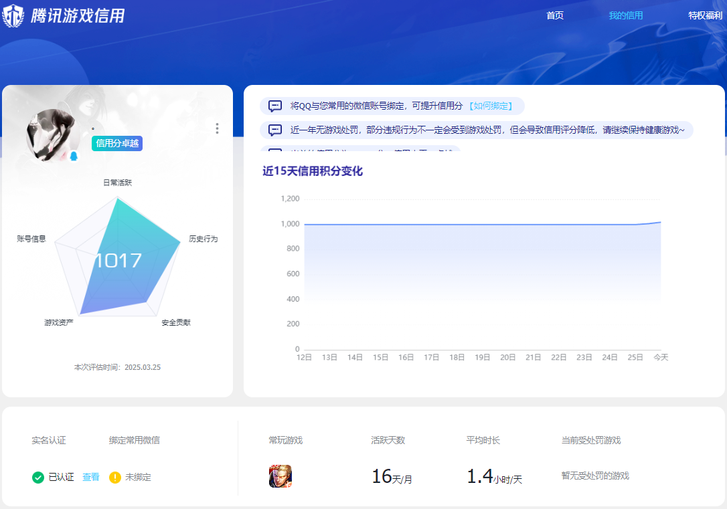Select the 我的信用 navigation tab
The width and height of the screenshot is (727, 509).
tap(625, 15)
